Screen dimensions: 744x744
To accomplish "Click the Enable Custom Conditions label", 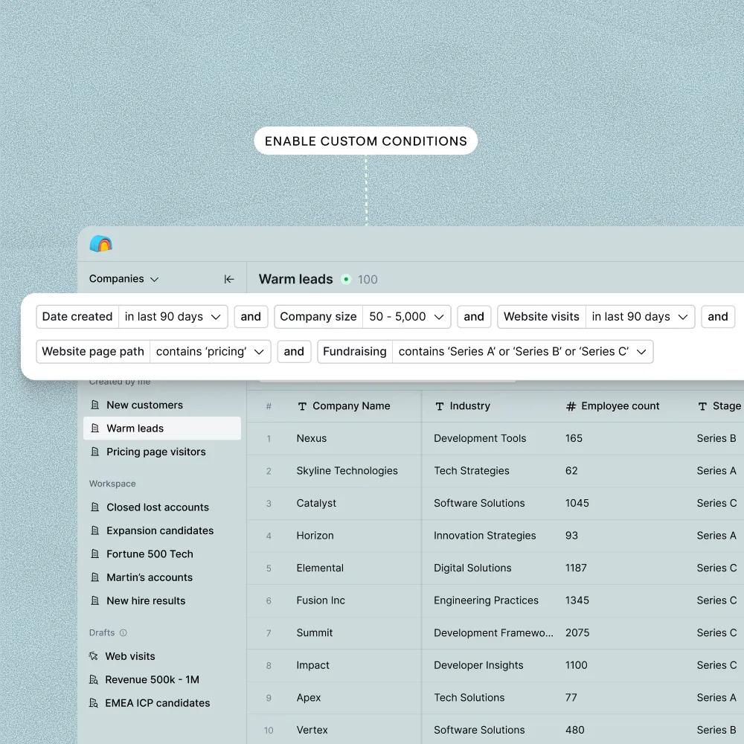I will pyautogui.click(x=366, y=141).
